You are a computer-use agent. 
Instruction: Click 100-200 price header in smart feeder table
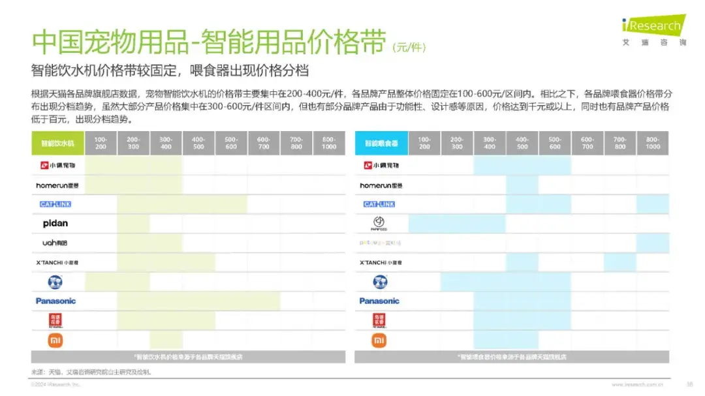(424, 143)
